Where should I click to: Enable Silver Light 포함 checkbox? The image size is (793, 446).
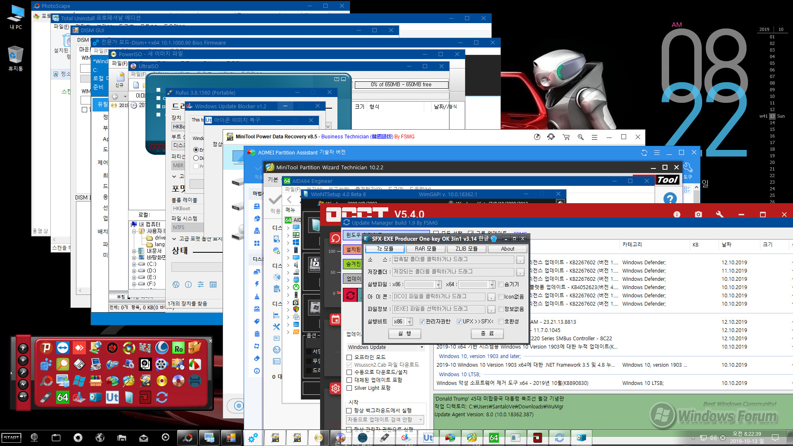(x=349, y=389)
